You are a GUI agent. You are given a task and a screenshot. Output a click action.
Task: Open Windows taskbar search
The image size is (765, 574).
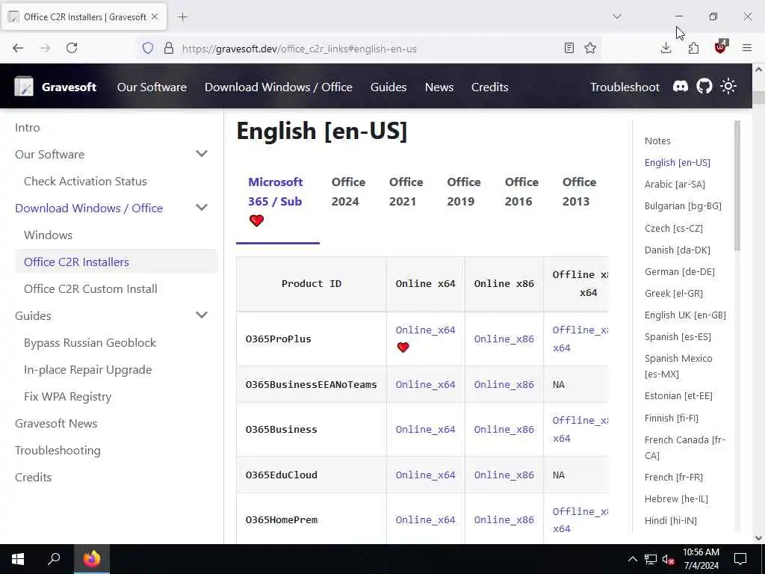54,559
